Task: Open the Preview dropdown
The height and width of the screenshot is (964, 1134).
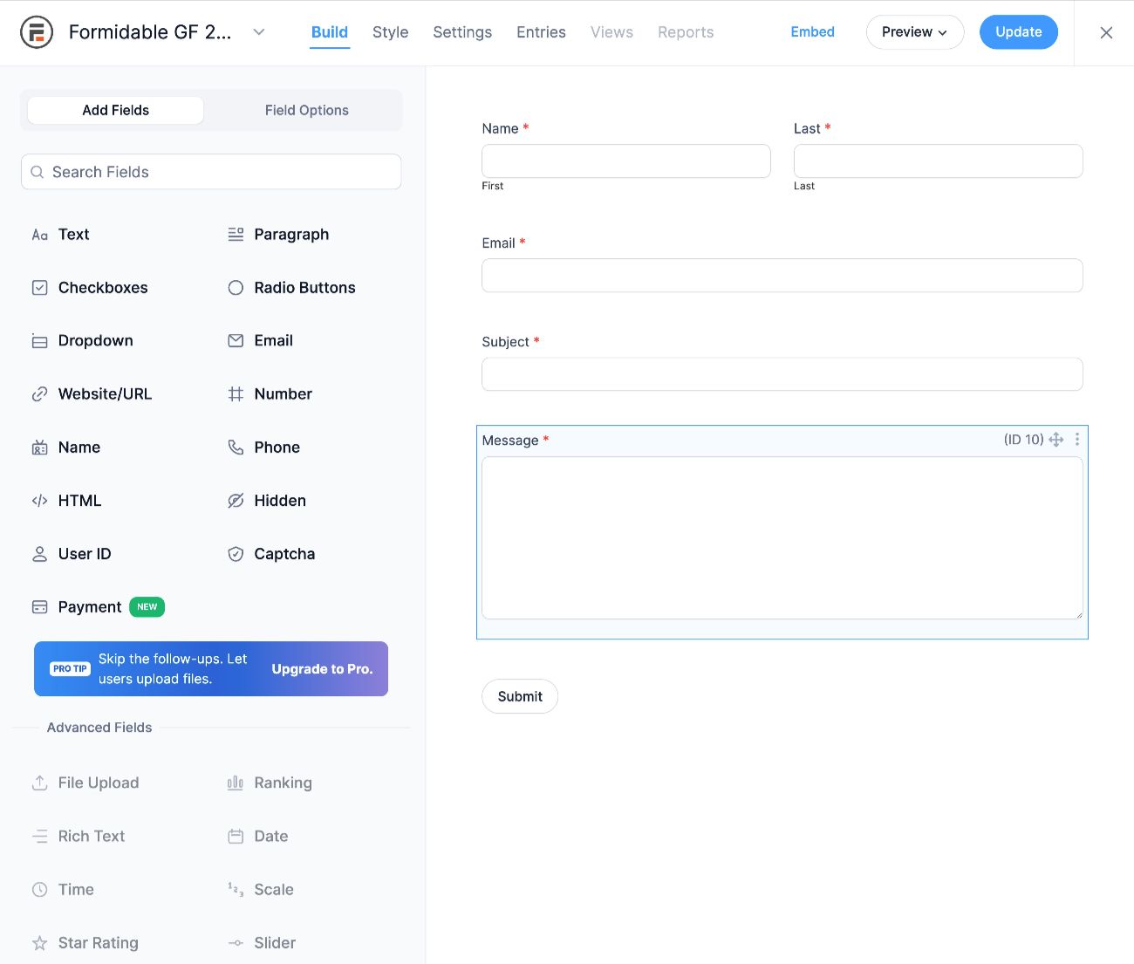Action: click(x=914, y=31)
